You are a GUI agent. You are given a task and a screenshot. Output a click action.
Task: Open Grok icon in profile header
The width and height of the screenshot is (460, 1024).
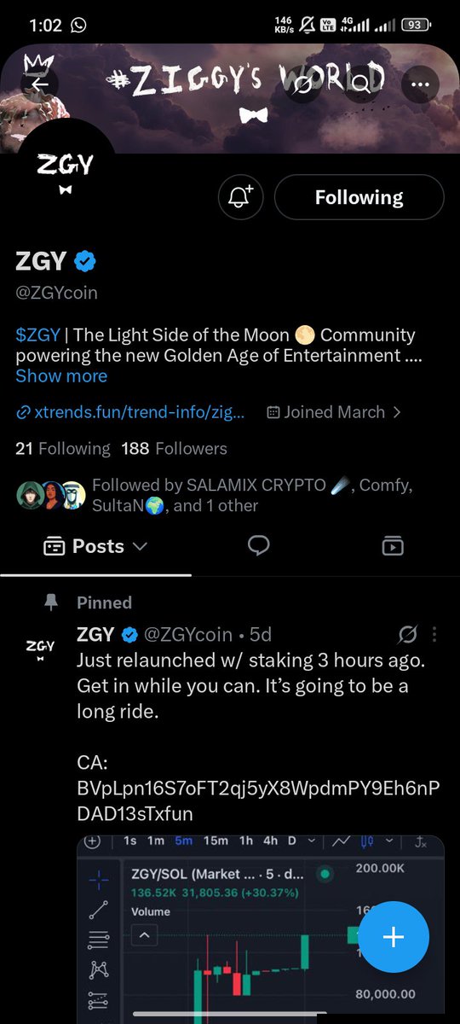point(302,84)
